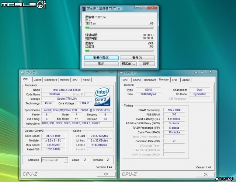
Task: Switch to Mainboard tab in left CPU-Z window
Action: pyautogui.click(x=51, y=80)
